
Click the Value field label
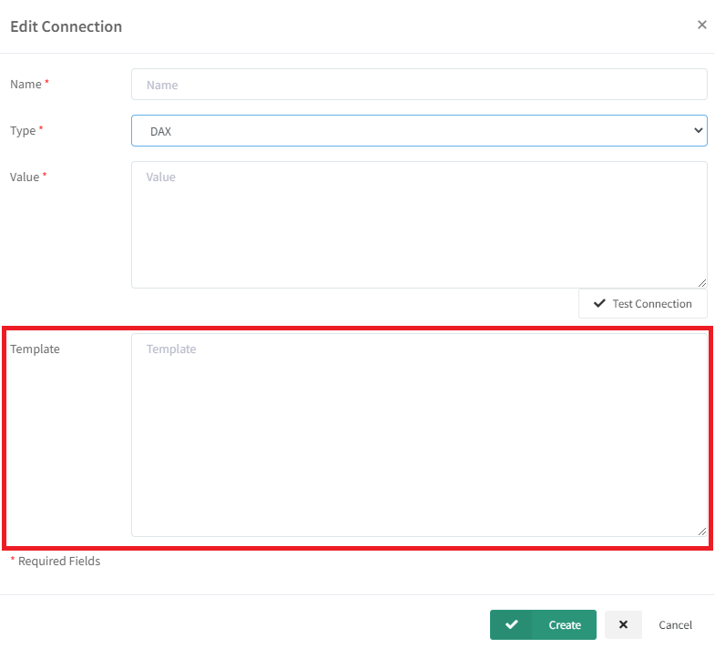click(28, 177)
